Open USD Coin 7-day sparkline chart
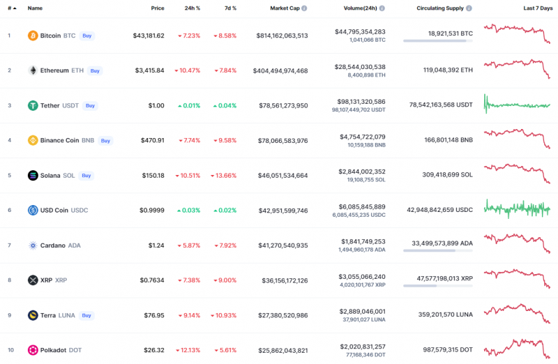558x364 pixels. pos(517,208)
